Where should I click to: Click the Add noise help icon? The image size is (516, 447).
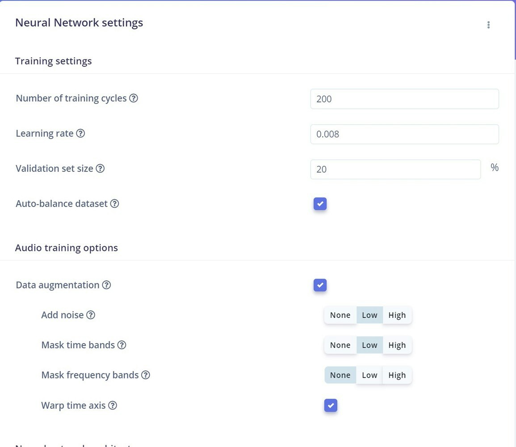coord(91,315)
